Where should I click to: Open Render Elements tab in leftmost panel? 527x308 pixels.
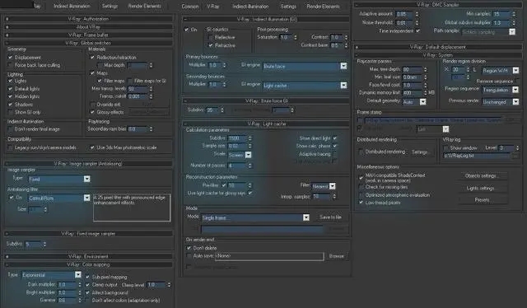[x=145, y=6]
